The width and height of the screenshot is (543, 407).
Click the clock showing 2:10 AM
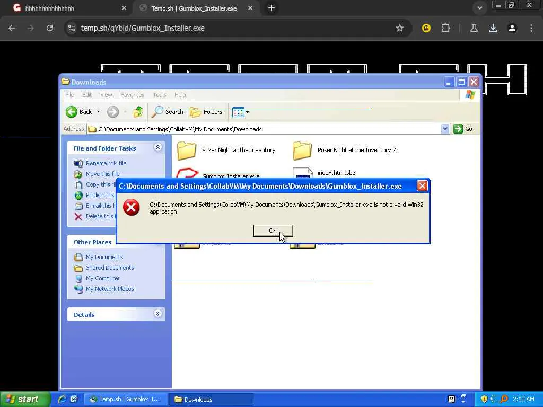pyautogui.click(x=523, y=400)
